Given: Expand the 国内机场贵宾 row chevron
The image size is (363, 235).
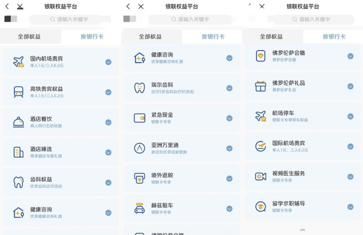Looking at the screenshot, I should (x=108, y=62).
